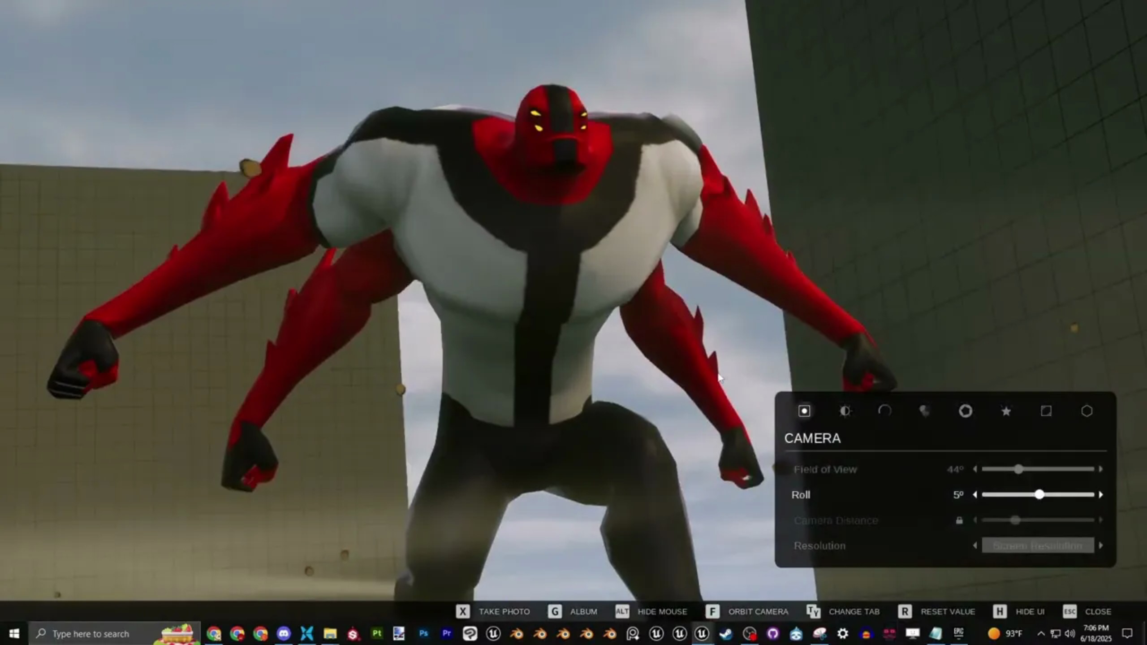The height and width of the screenshot is (645, 1147).
Task: Select the Field of View row label
Action: click(x=825, y=469)
